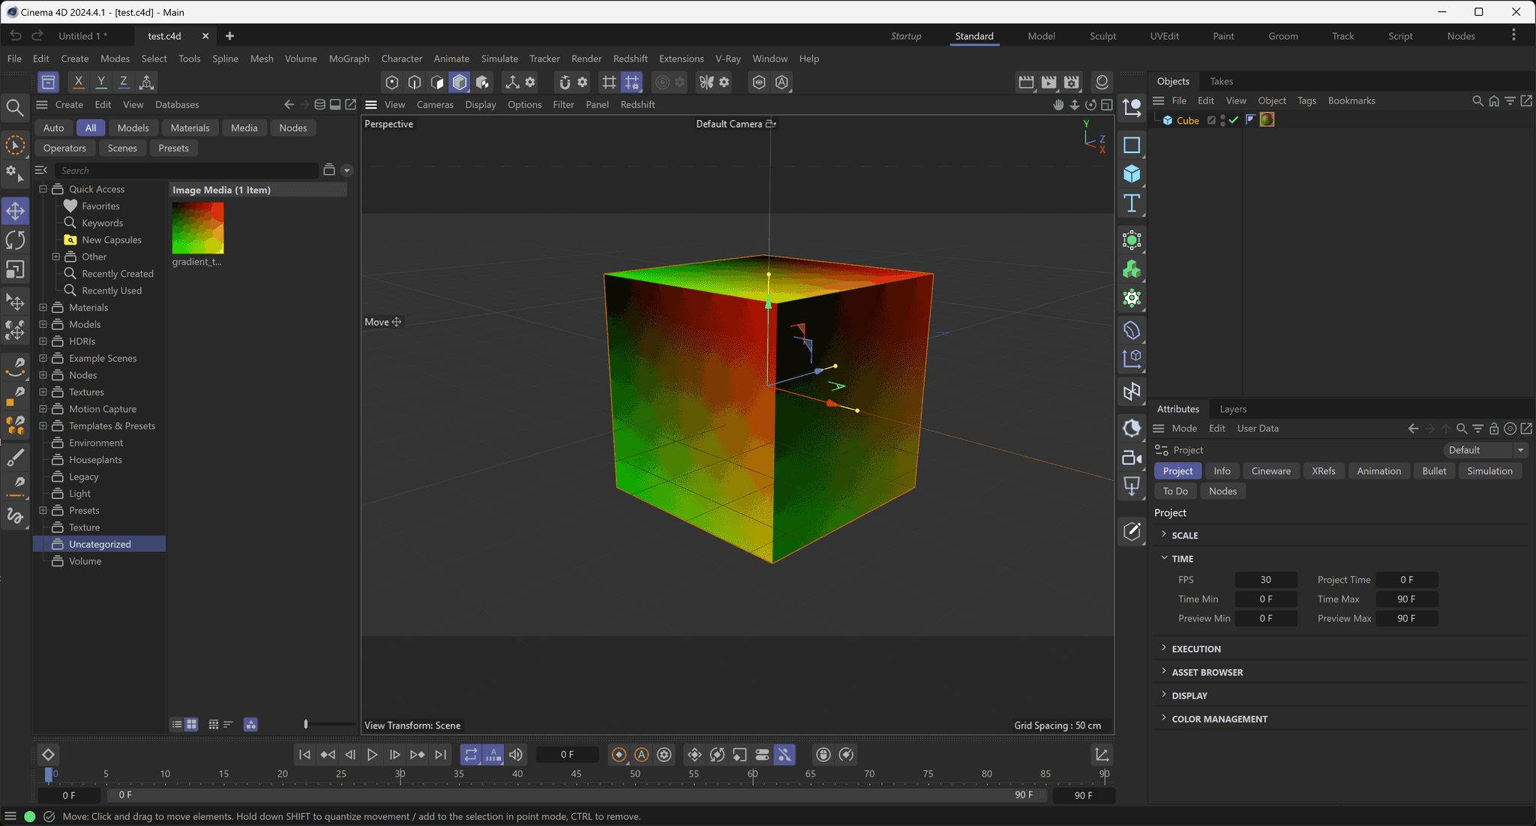Viewport: 1536px width, 826px height.
Task: Click the Camera object icon
Action: pos(1132,458)
